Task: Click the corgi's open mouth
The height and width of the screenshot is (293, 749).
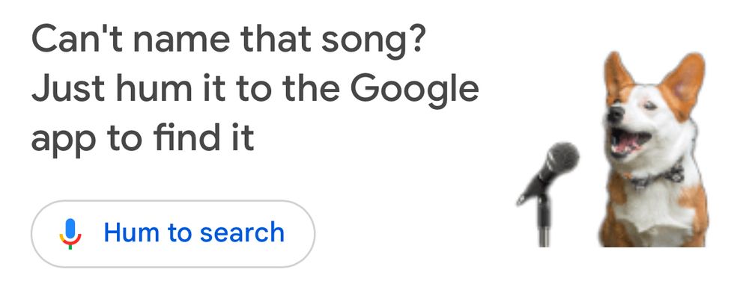Action: [x=631, y=140]
